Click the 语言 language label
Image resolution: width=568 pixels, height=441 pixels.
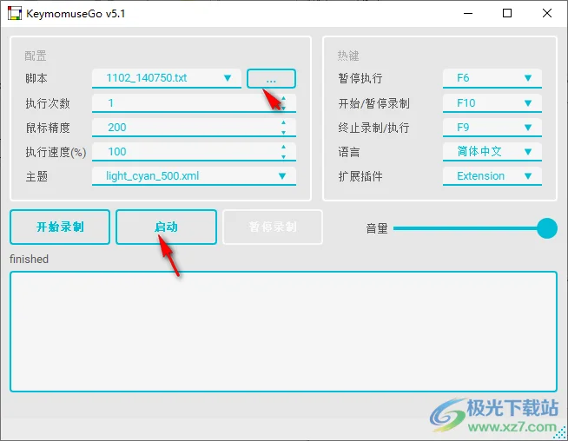(349, 152)
